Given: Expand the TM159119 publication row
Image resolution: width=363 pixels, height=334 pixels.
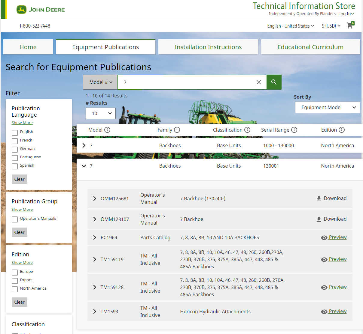Looking at the screenshot, I should coord(95,259).
